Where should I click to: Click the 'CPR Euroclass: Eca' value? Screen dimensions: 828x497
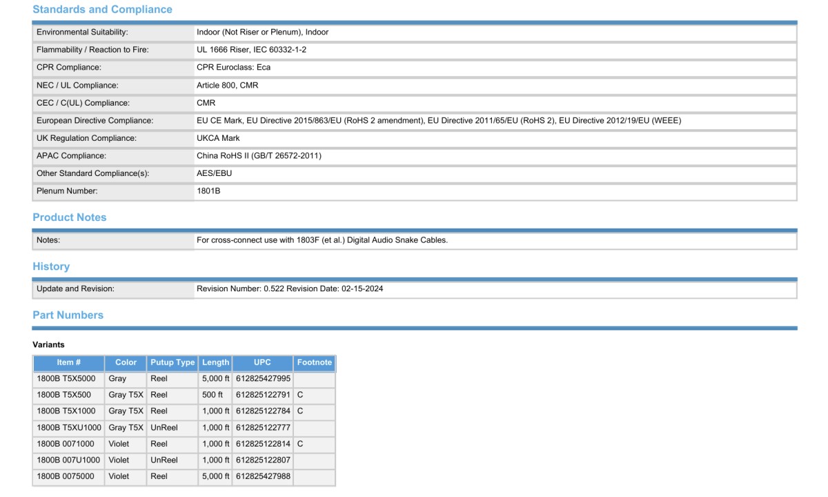tap(233, 68)
